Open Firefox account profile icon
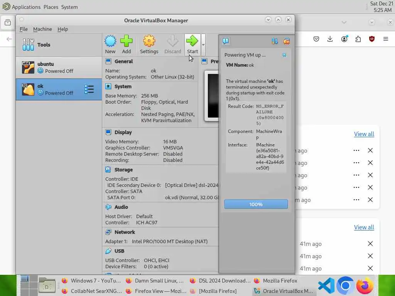This screenshot has width=395, height=296. [344, 39]
